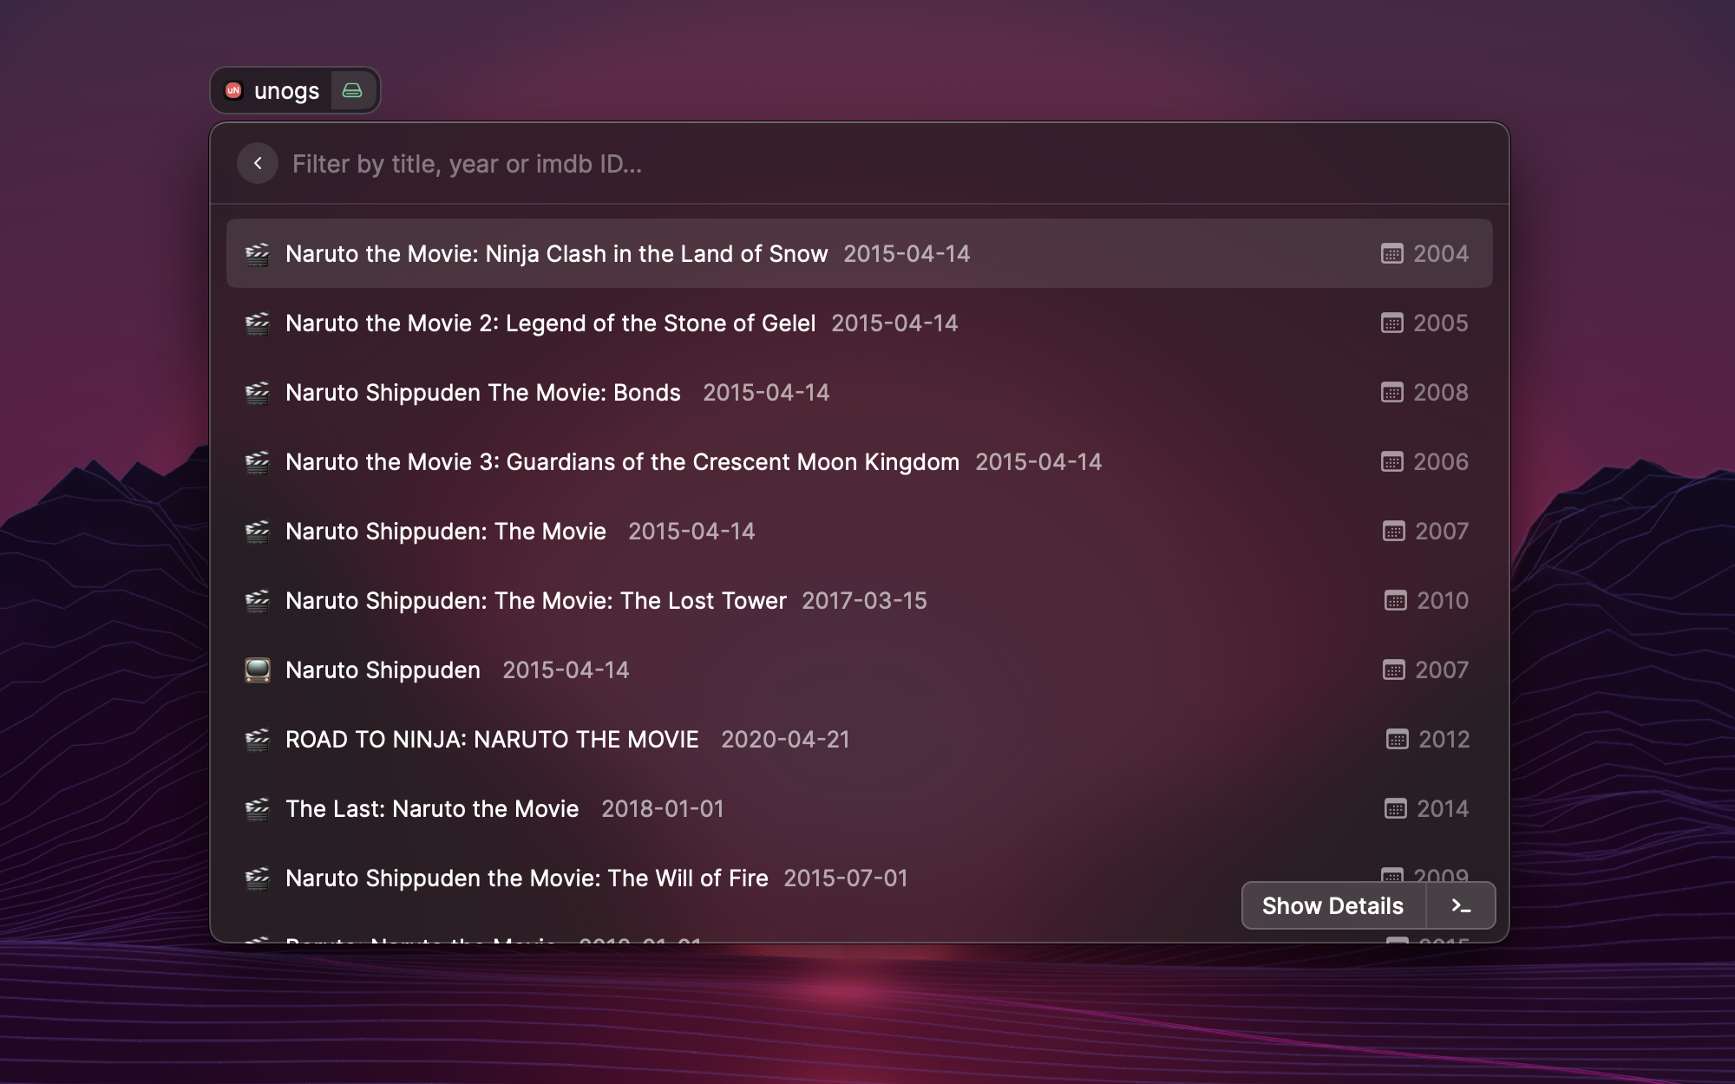Click the unogs command label
This screenshot has width=1735, height=1084.
[x=286, y=91]
